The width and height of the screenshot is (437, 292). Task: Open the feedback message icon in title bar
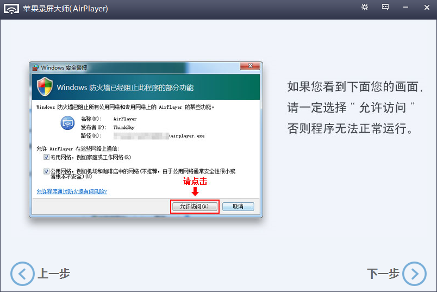385,7
